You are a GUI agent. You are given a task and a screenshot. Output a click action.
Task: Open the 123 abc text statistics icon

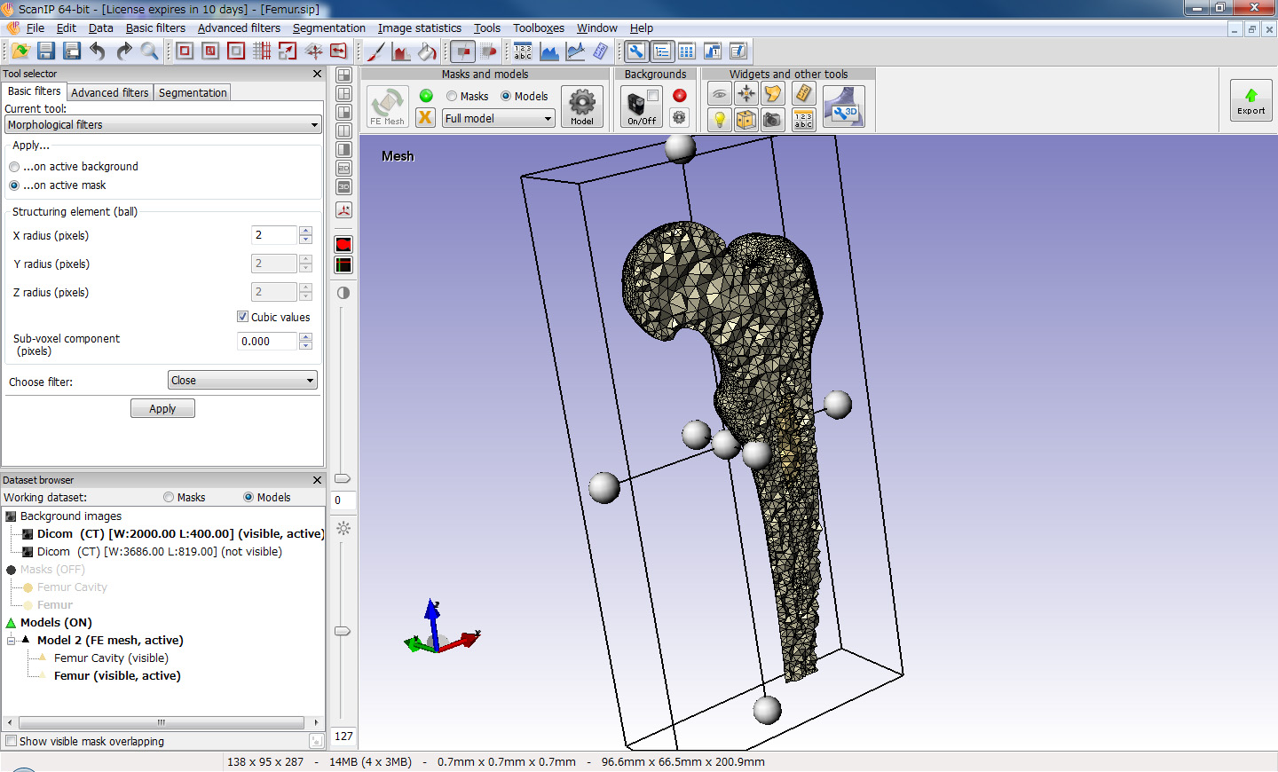tap(523, 51)
